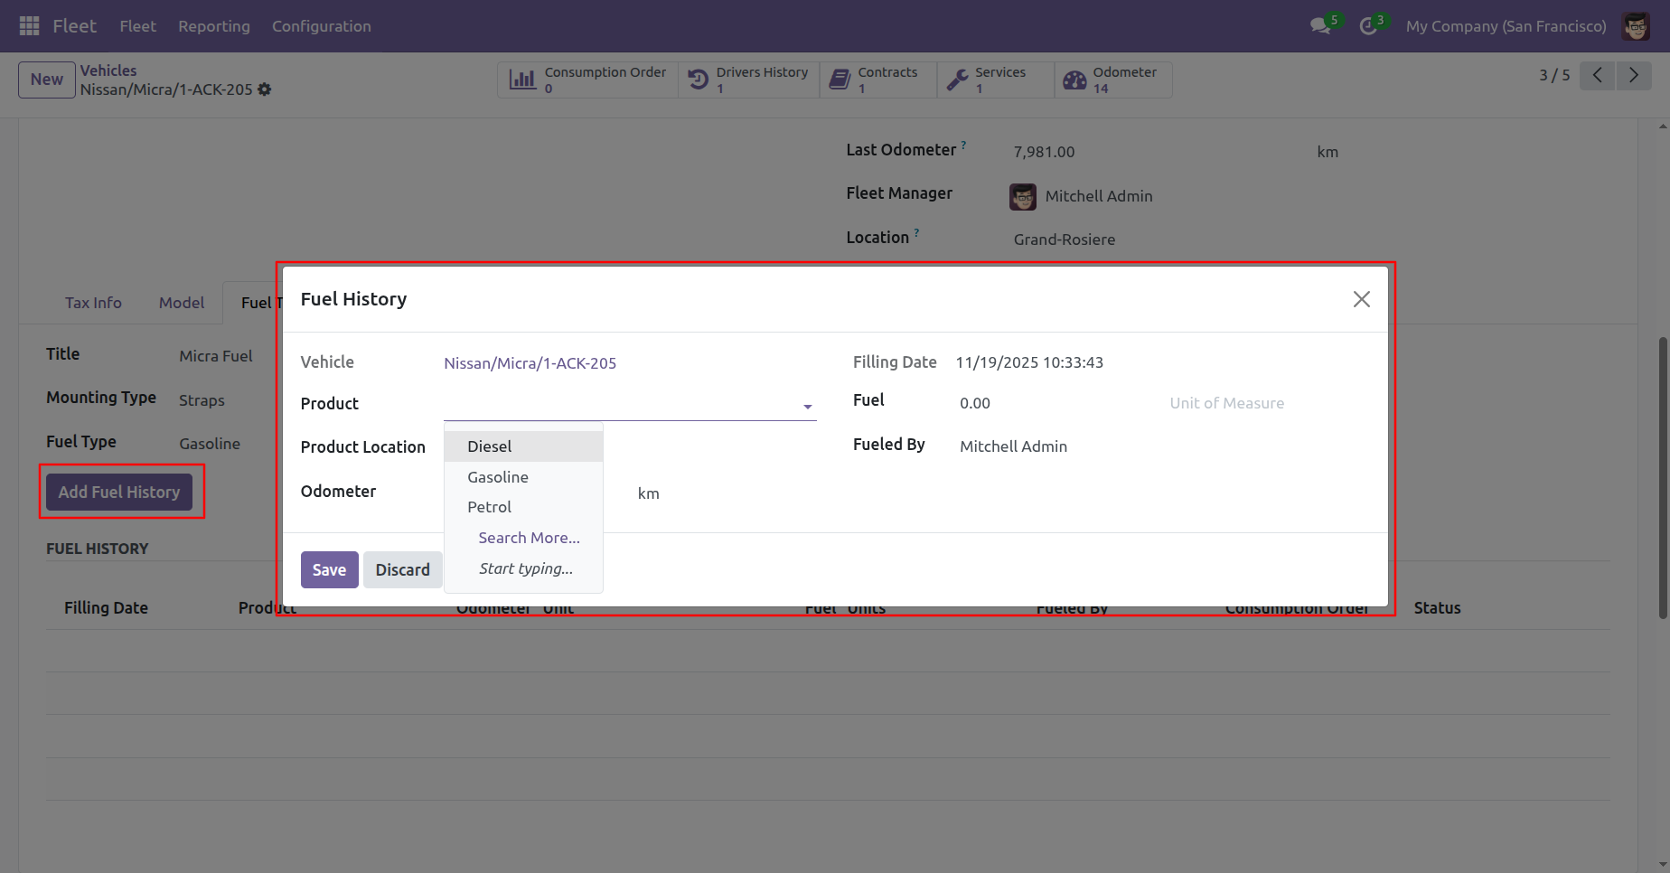Switch to the Model tab

pos(182,303)
